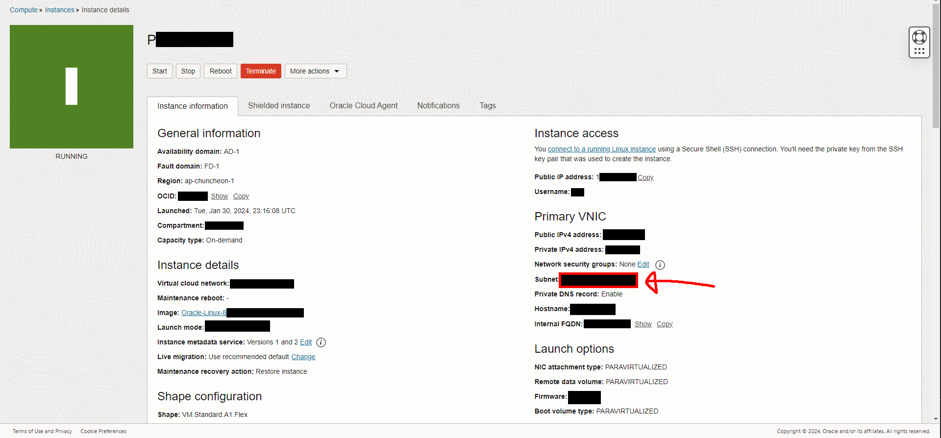Open Cookie Preferences
941x438 pixels.
pos(103,431)
